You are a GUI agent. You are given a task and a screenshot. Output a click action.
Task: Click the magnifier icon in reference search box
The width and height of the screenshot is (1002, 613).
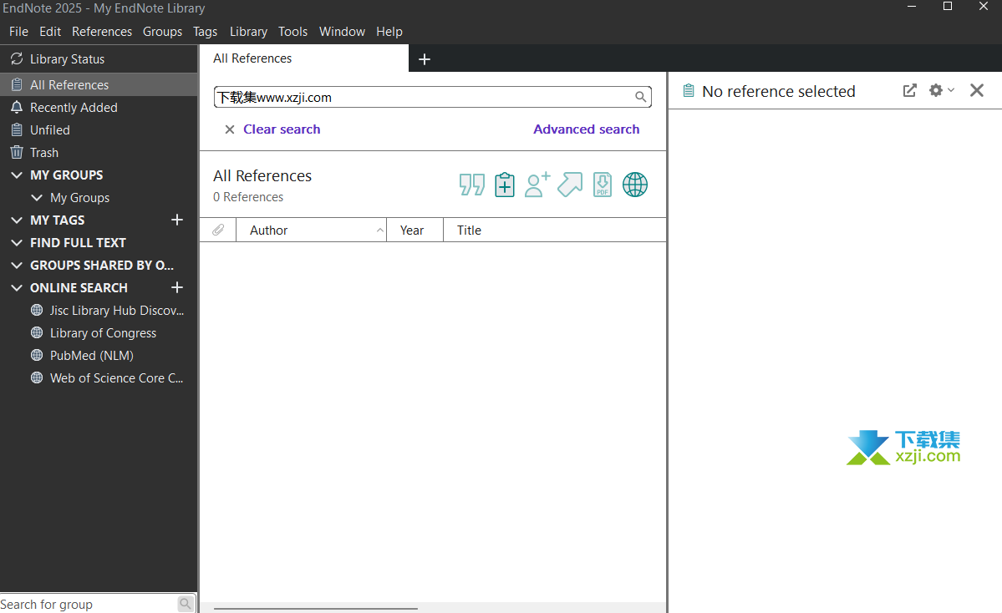640,97
